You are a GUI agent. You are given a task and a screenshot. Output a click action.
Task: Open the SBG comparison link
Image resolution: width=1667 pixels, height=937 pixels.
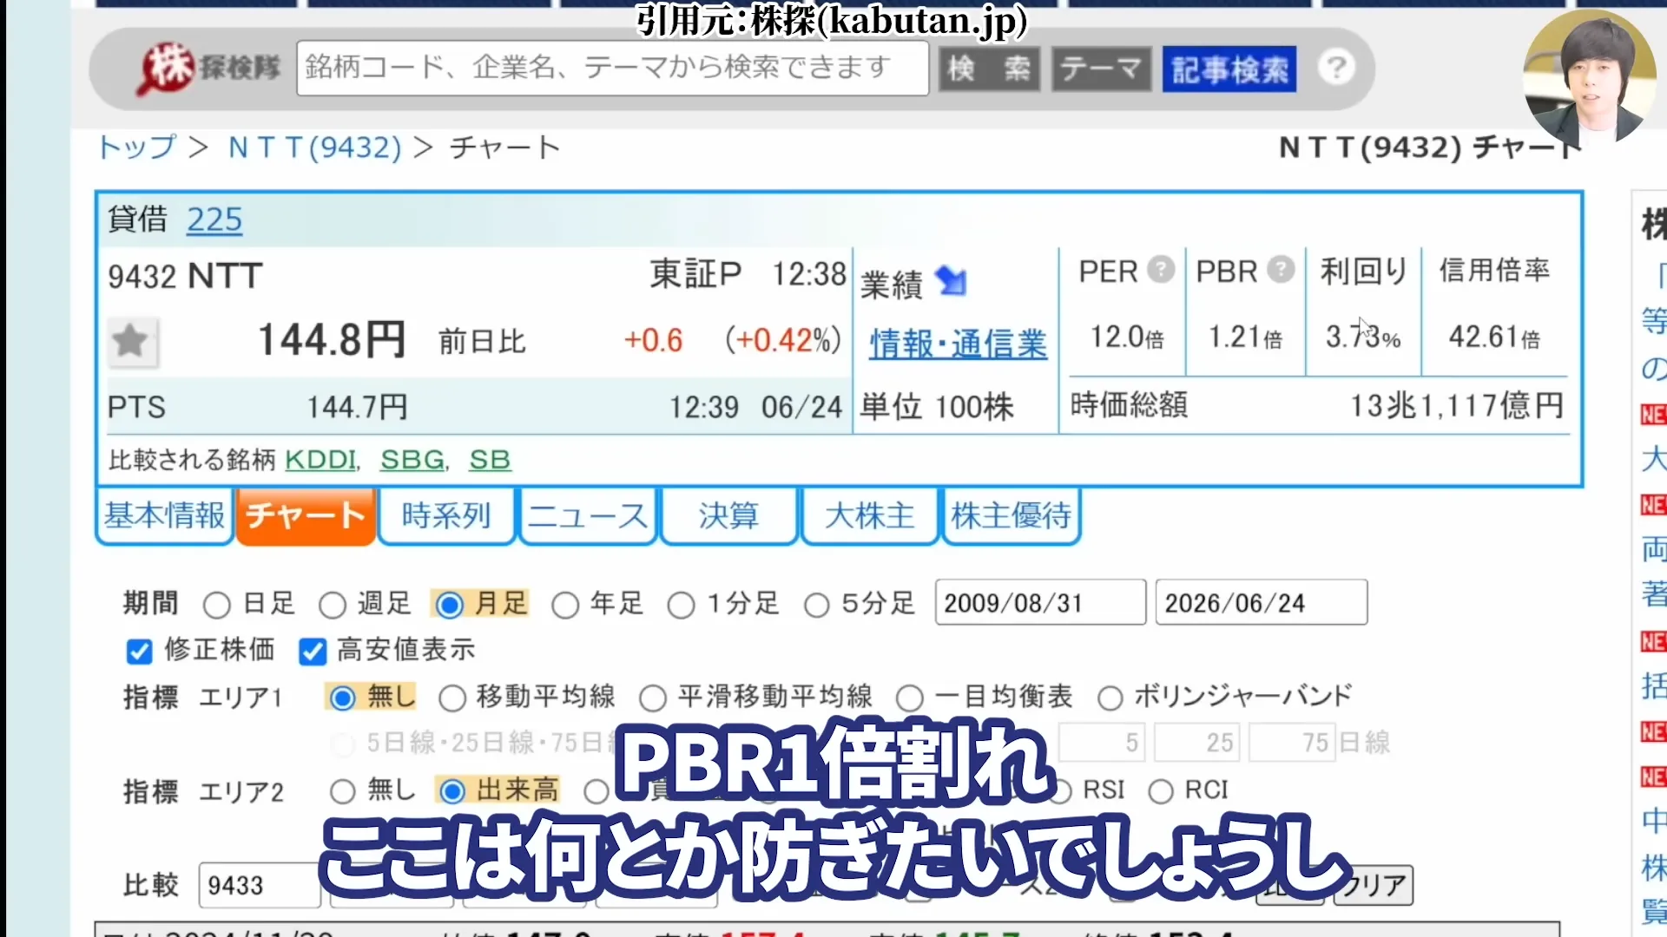[x=413, y=460]
